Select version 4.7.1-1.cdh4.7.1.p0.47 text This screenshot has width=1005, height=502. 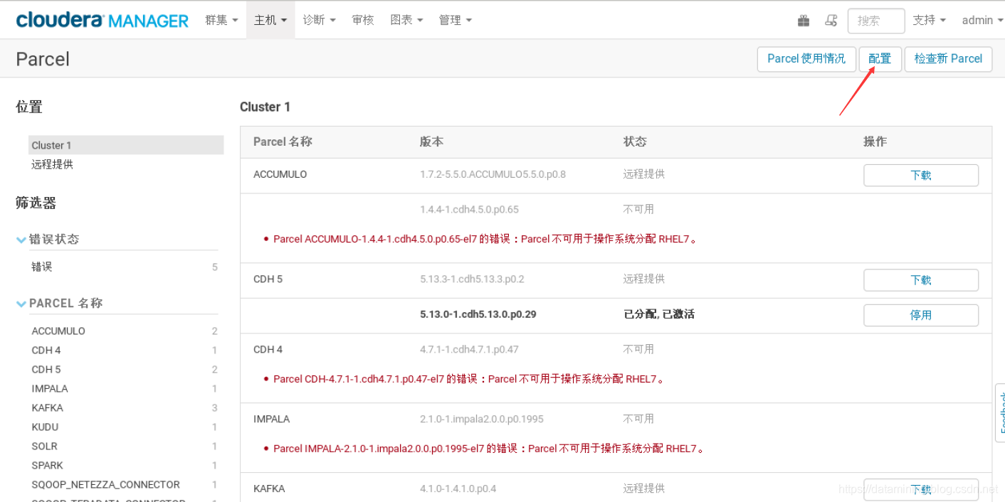469,349
